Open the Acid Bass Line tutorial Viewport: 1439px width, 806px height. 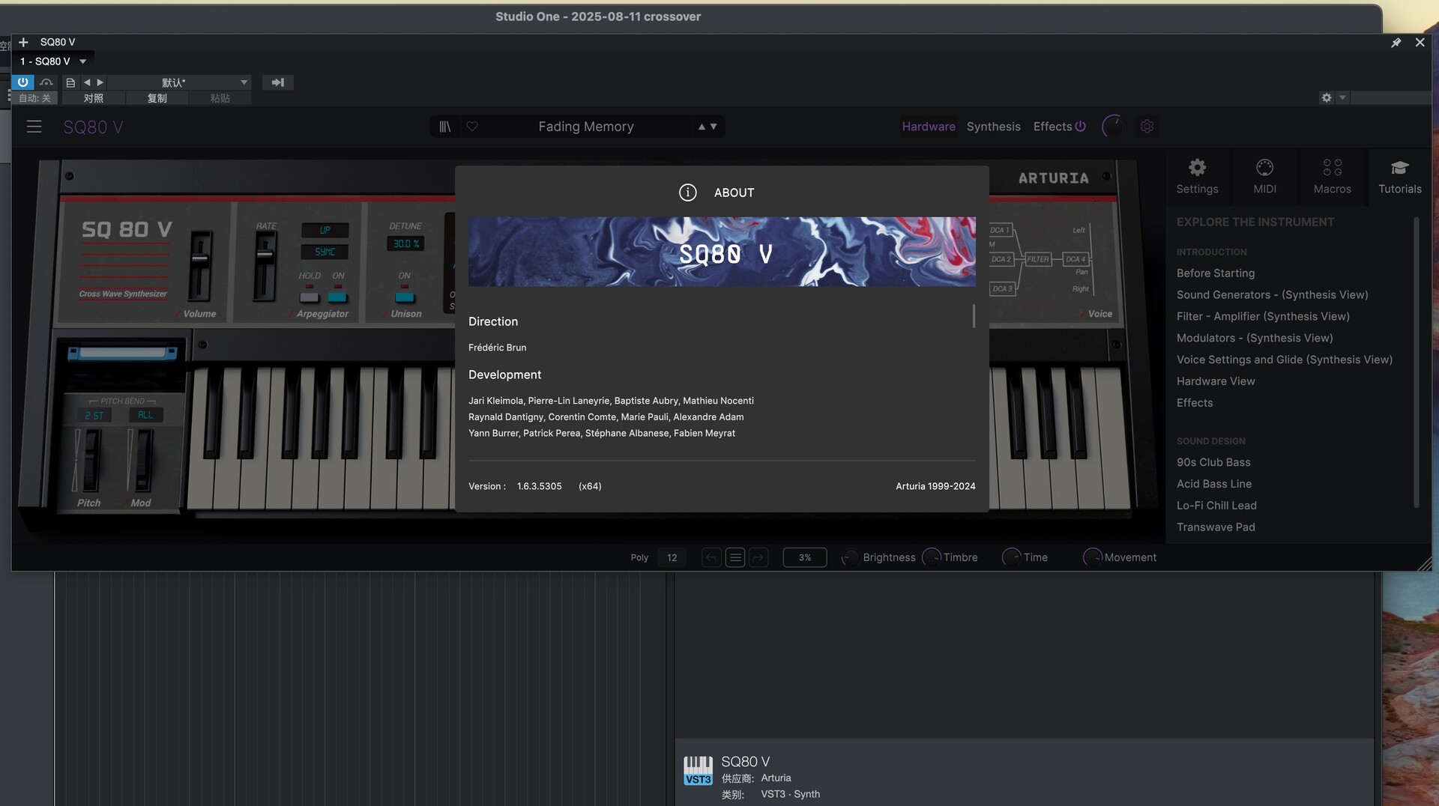coord(1213,485)
